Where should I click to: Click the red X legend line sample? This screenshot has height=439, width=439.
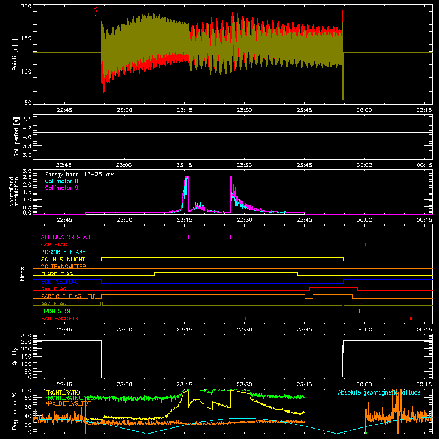pos(65,12)
